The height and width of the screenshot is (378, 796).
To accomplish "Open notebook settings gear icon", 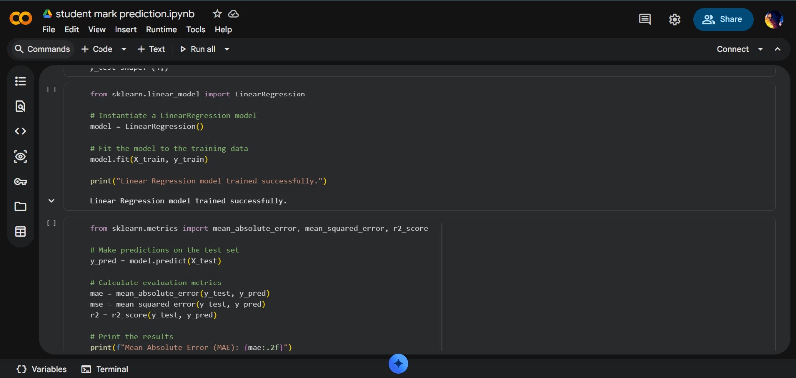I will point(674,20).
